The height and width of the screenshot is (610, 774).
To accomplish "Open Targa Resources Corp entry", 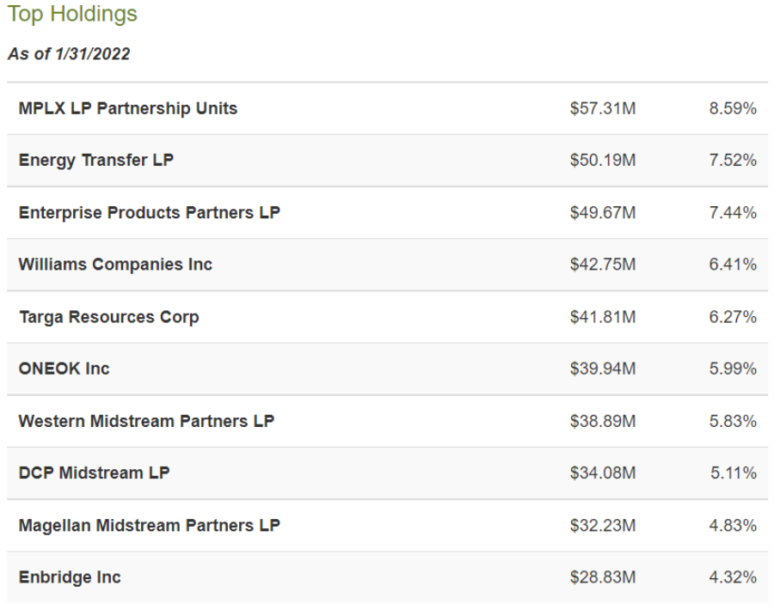I will tap(108, 317).
